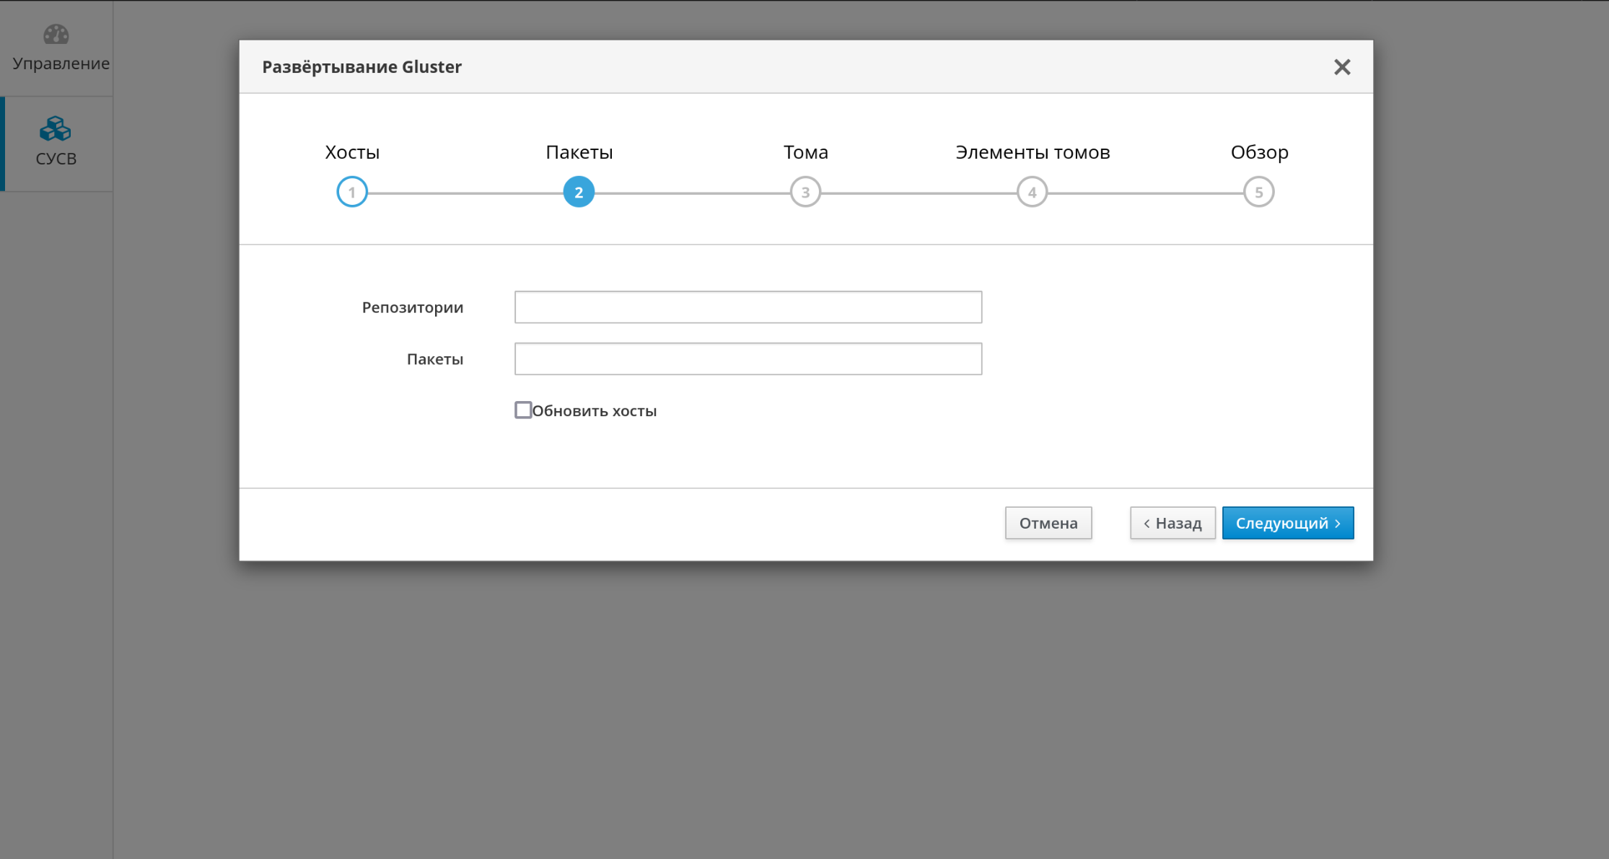The image size is (1609, 859).
Task: Click the Обзор step label
Action: click(x=1259, y=152)
